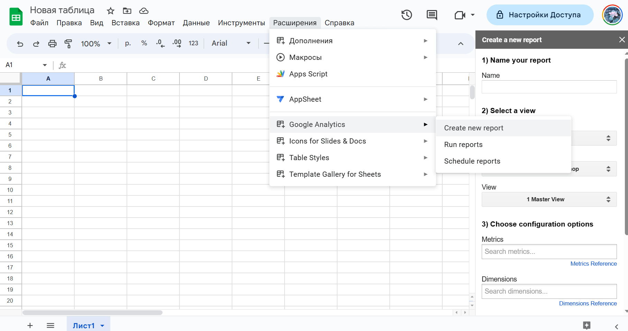Collapse the side panel chevron

coord(616,327)
